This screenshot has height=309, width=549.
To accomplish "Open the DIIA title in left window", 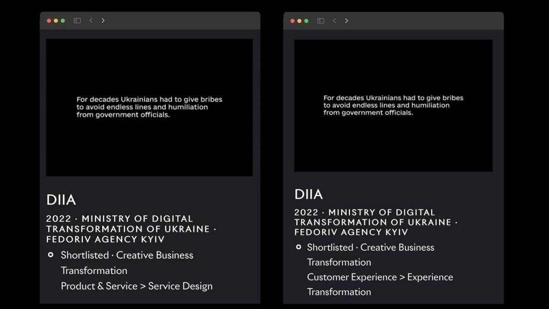I will click(61, 200).
